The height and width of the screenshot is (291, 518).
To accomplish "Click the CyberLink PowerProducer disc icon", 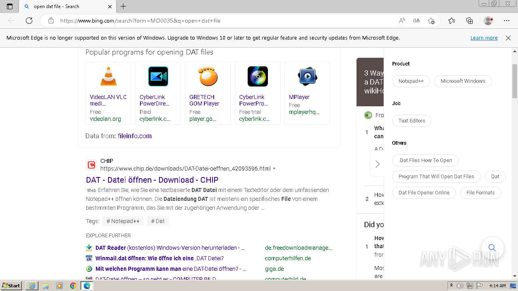I will pyautogui.click(x=258, y=76).
